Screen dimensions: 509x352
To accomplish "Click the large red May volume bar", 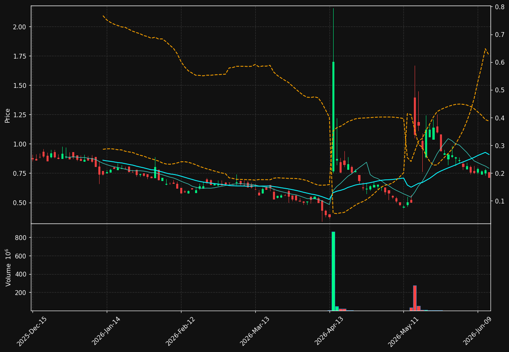I will [x=415, y=298].
